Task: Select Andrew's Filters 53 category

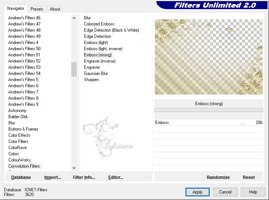Action: tap(24, 67)
